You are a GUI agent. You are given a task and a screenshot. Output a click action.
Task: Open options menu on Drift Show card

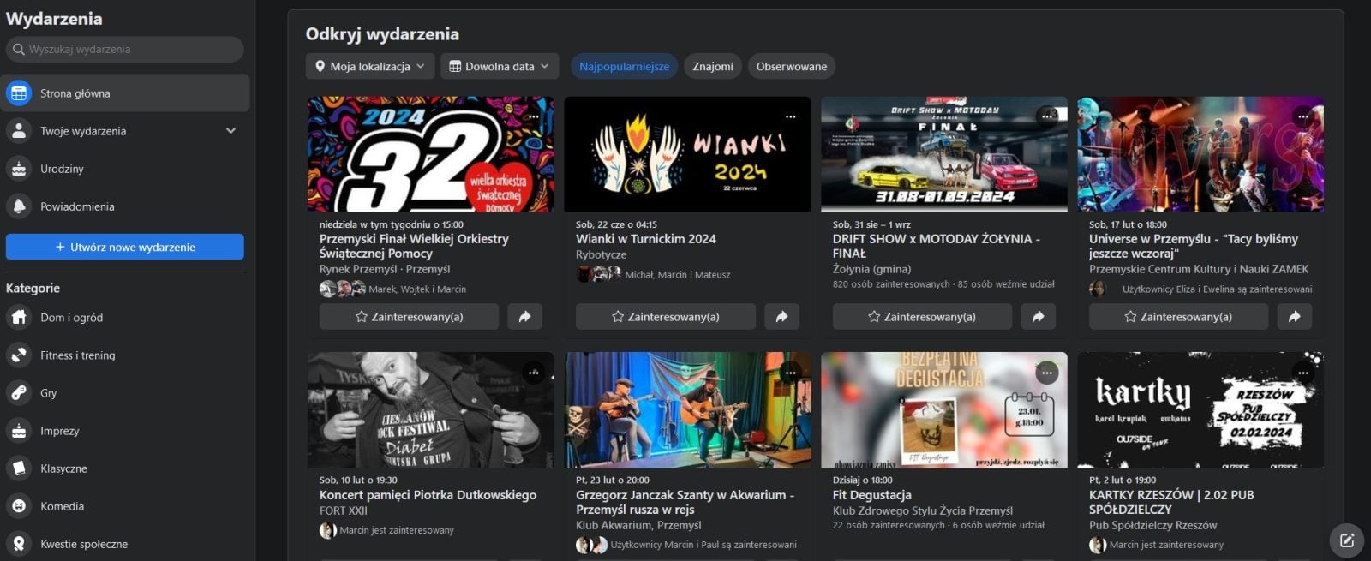click(x=1046, y=116)
